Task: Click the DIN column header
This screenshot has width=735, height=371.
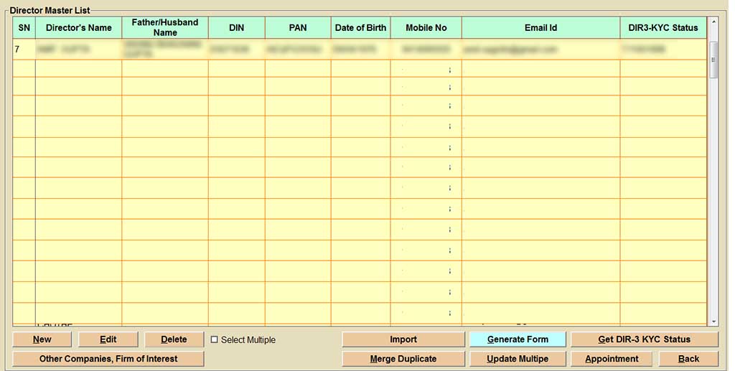Action: [236, 28]
